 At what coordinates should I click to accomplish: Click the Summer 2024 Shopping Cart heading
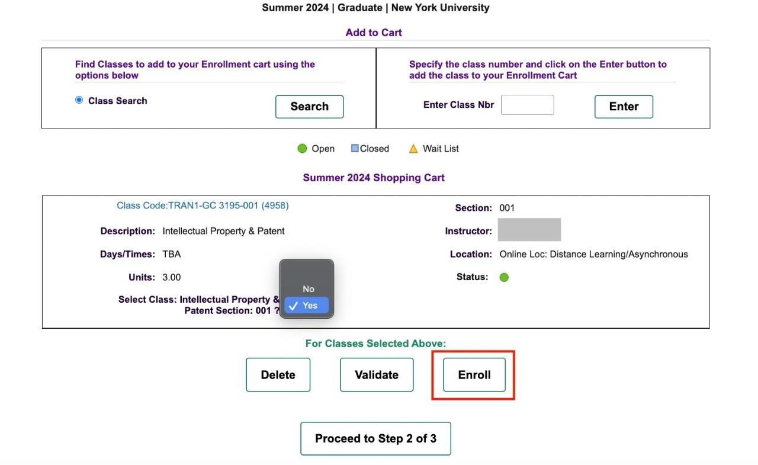374,178
